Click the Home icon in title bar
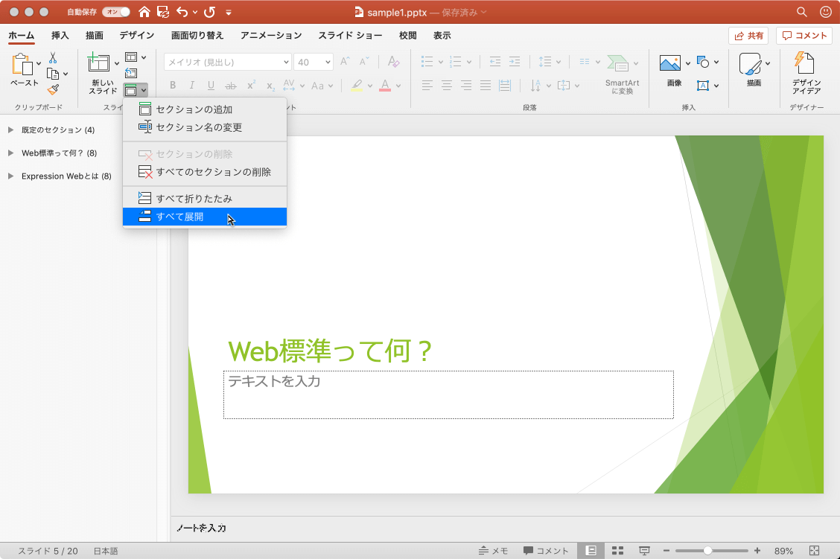840x559 pixels. coord(144,12)
